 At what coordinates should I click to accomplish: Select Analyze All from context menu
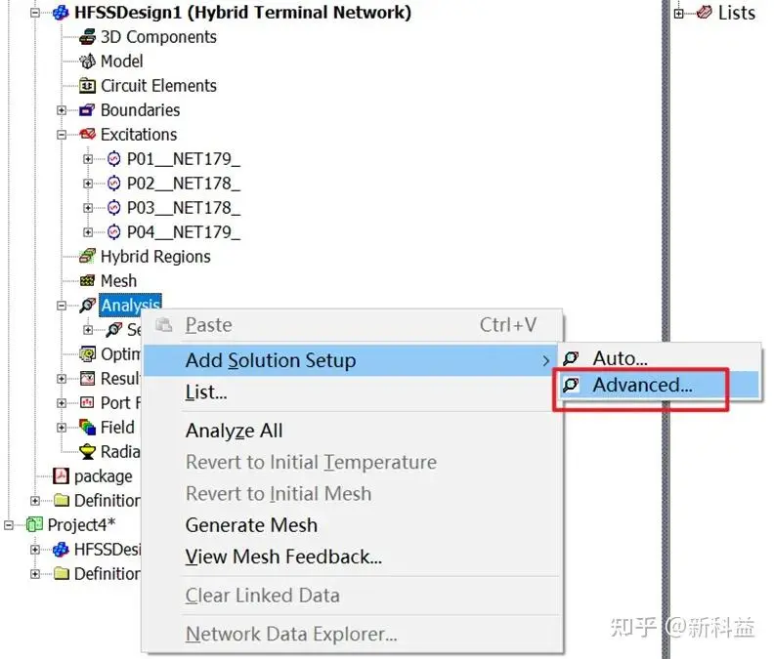(x=234, y=431)
